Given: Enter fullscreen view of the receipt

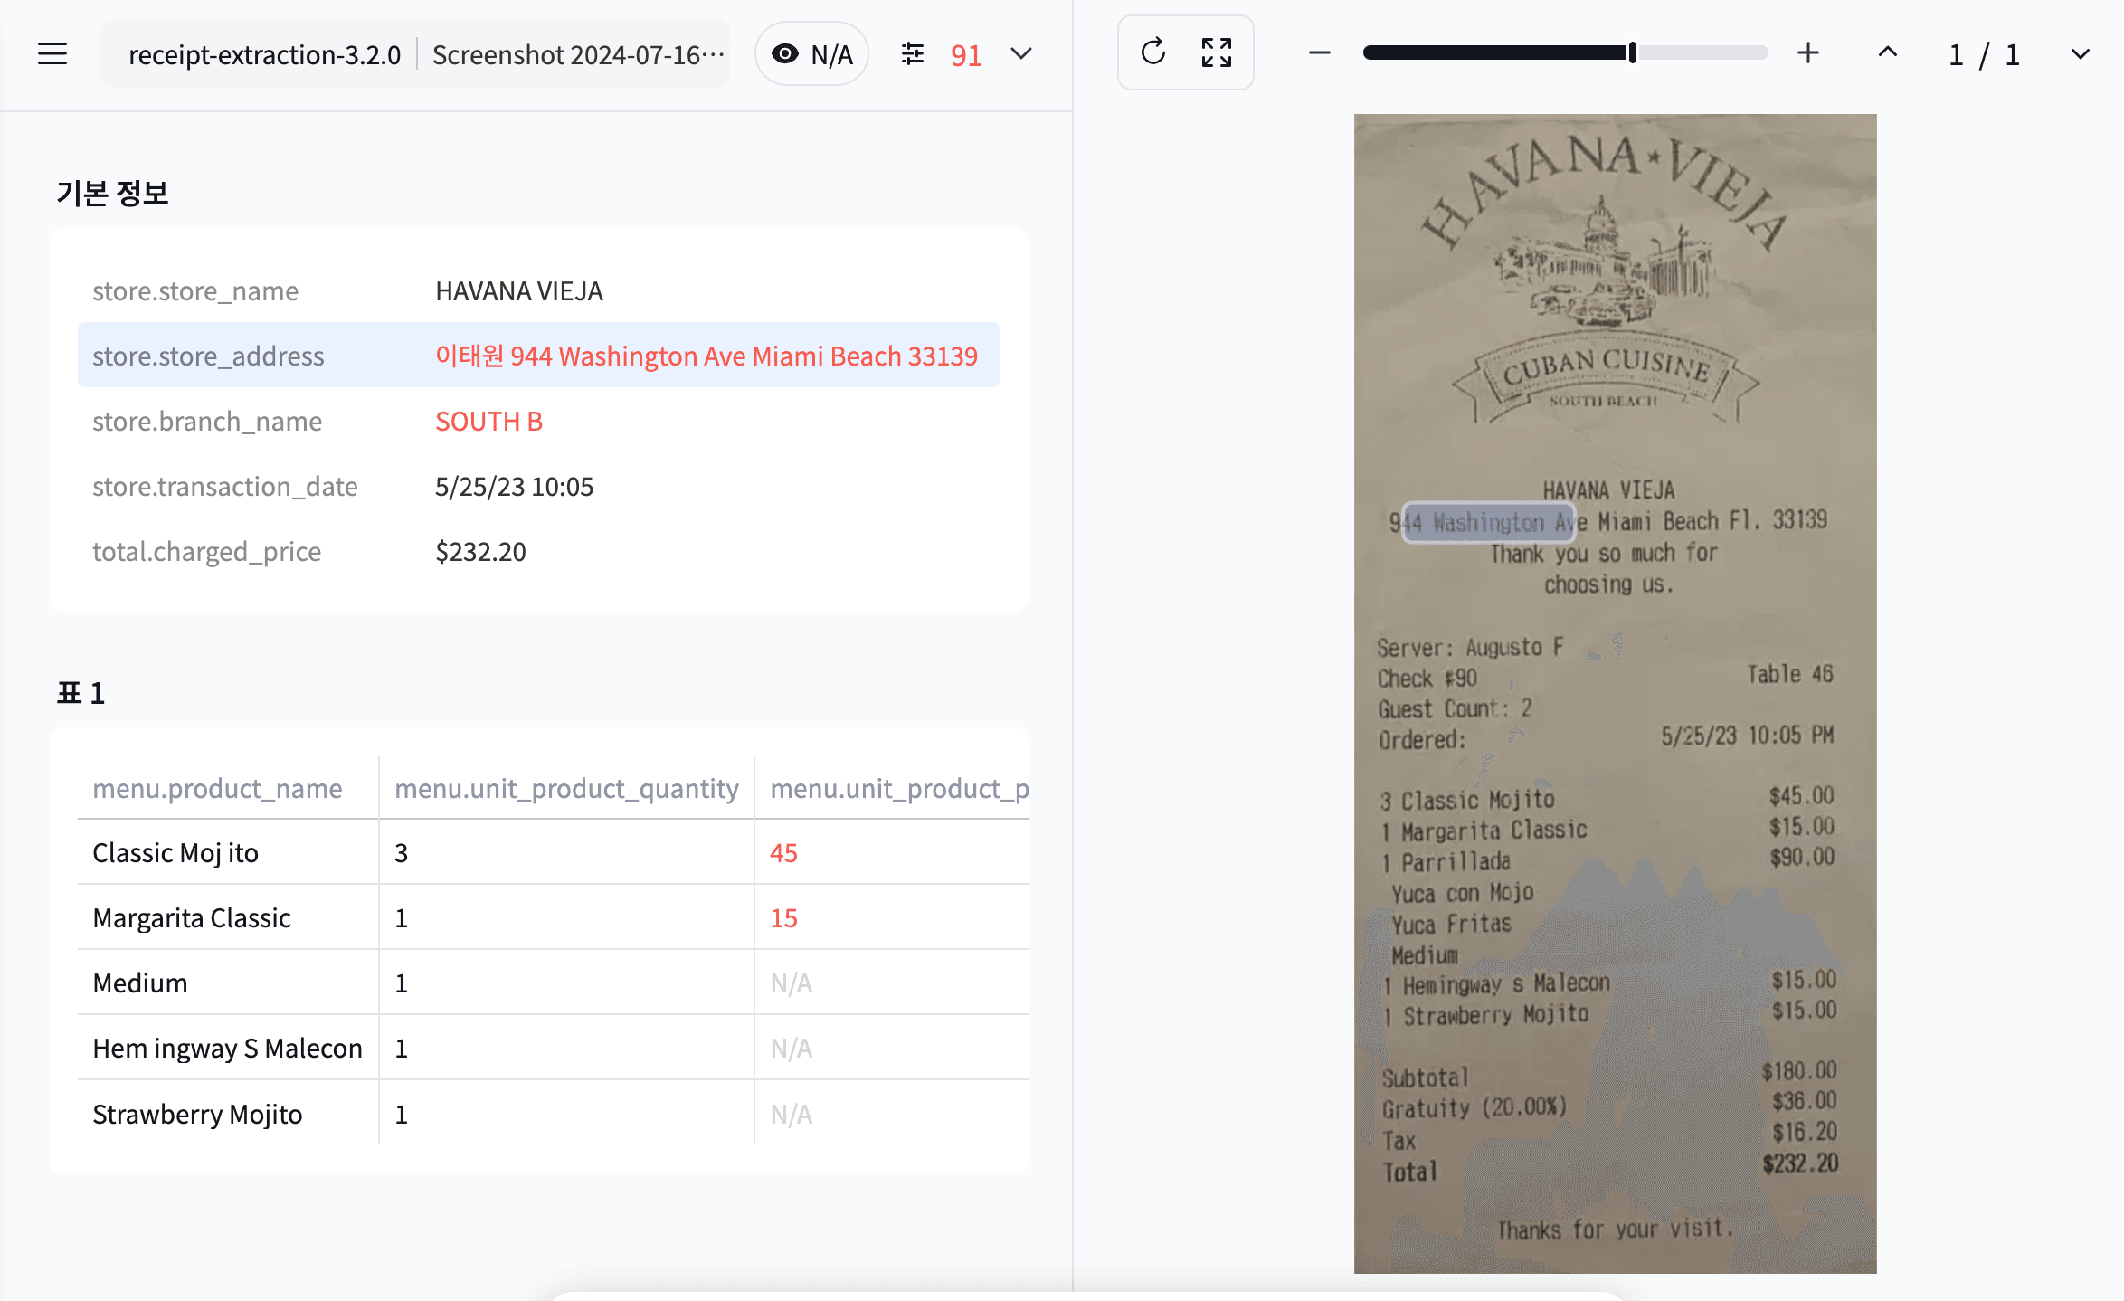Looking at the screenshot, I should pos(1218,52).
